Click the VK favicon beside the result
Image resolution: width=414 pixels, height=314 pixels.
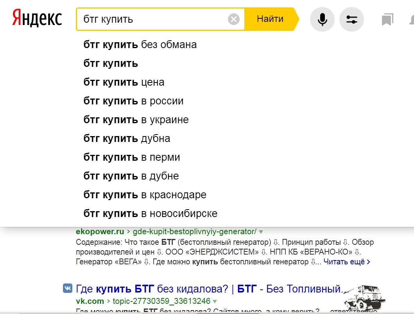tap(68, 288)
